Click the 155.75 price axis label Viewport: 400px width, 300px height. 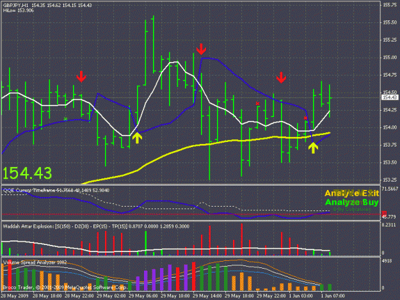390,5
